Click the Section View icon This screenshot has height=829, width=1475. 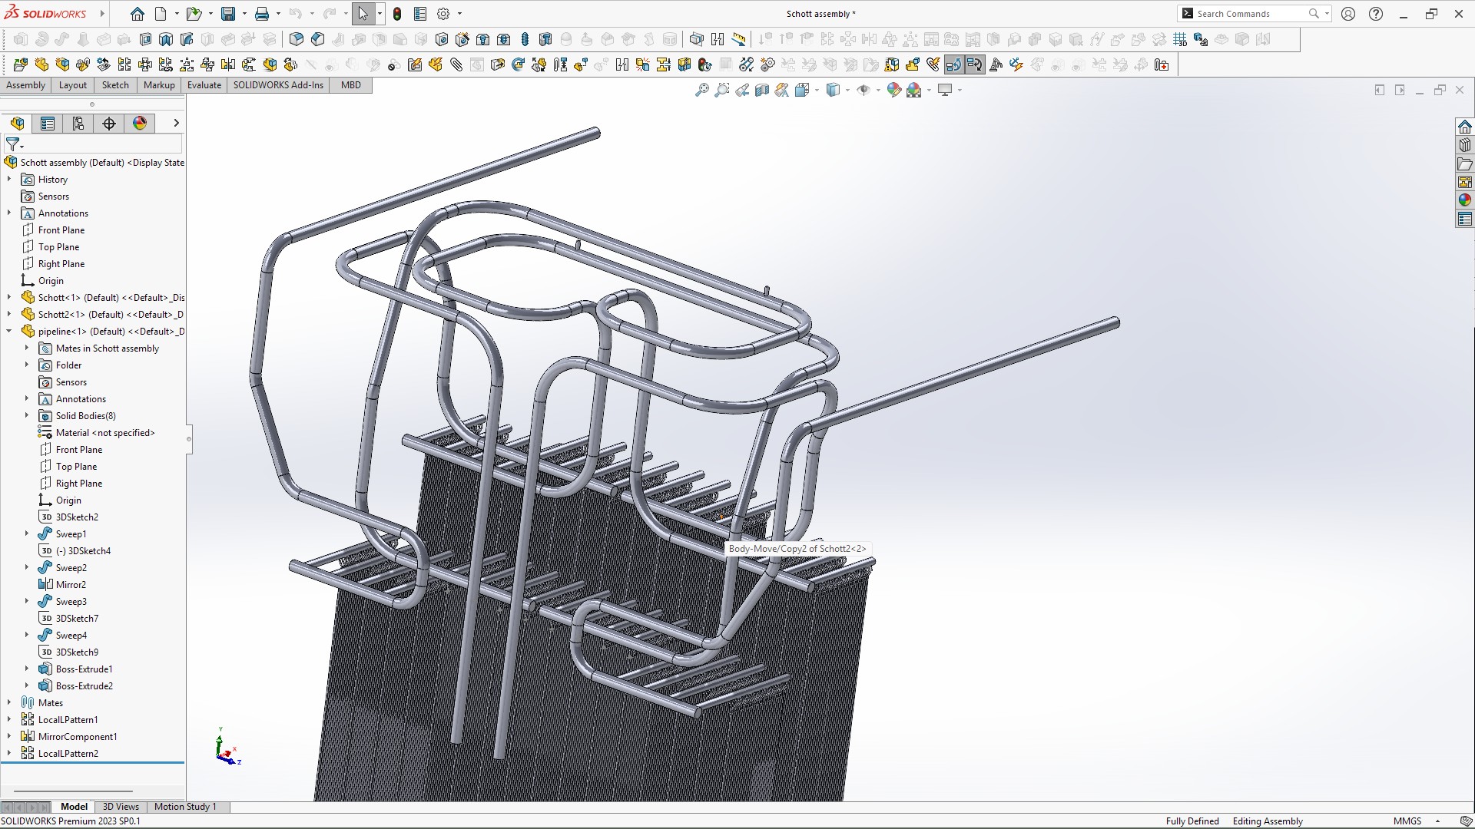pyautogui.click(x=762, y=91)
